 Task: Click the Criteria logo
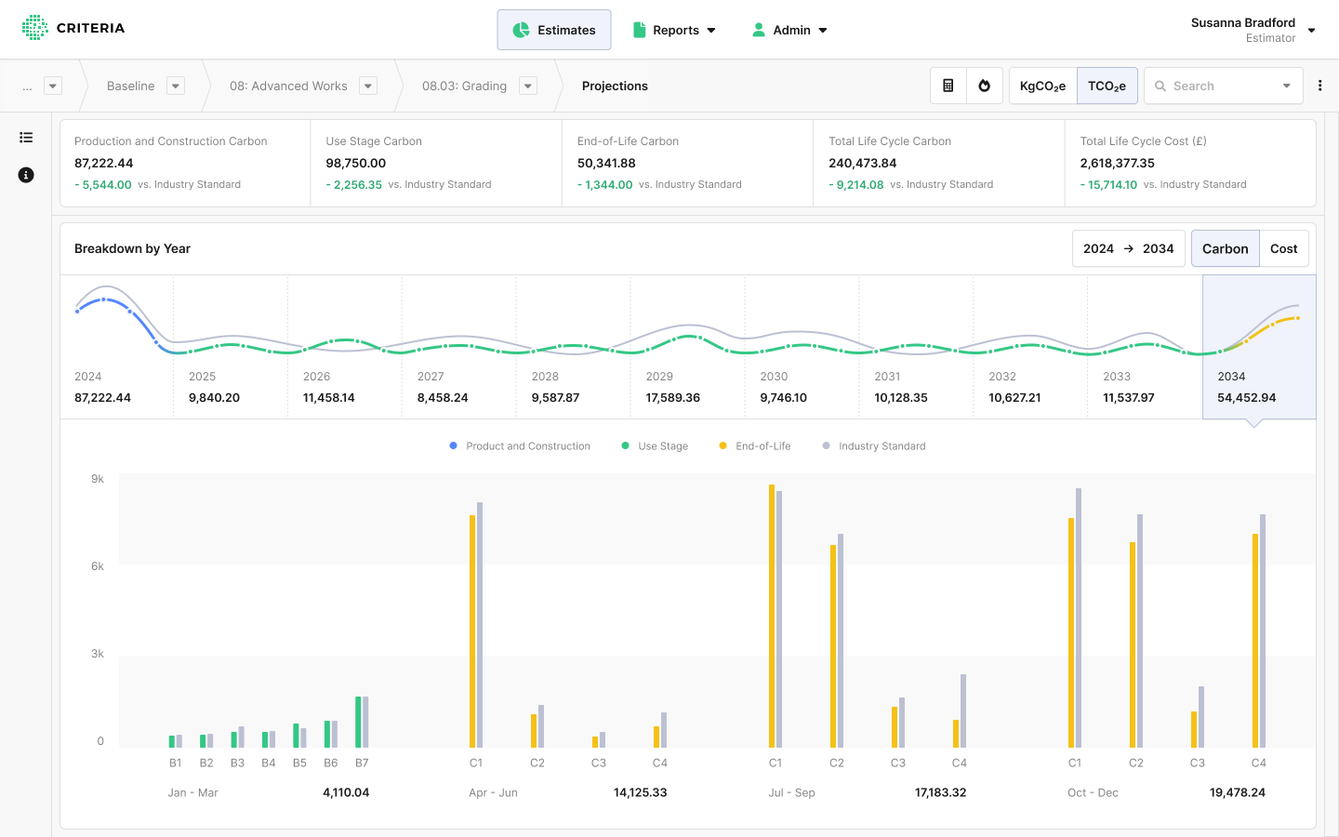[73, 28]
